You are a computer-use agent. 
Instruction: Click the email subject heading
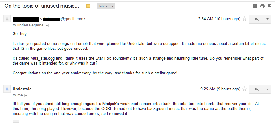(x=42, y=6)
